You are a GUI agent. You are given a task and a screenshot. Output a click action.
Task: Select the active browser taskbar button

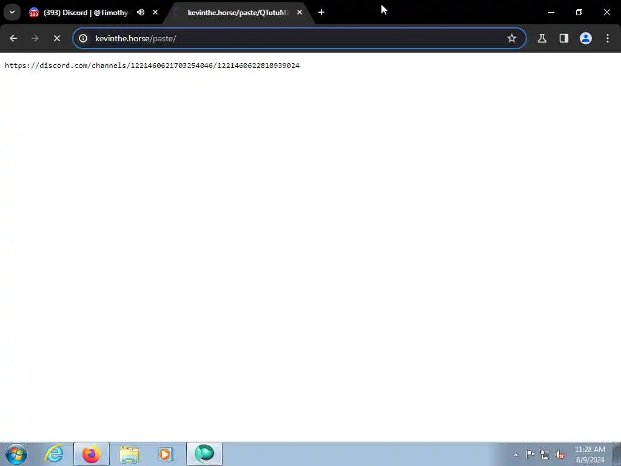pos(204,454)
